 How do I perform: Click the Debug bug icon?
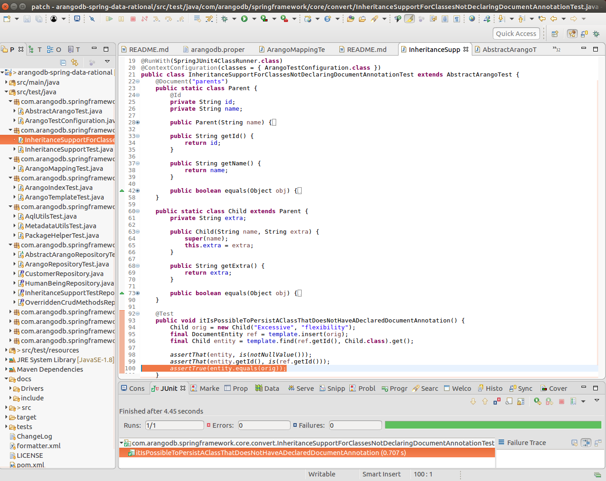click(224, 19)
